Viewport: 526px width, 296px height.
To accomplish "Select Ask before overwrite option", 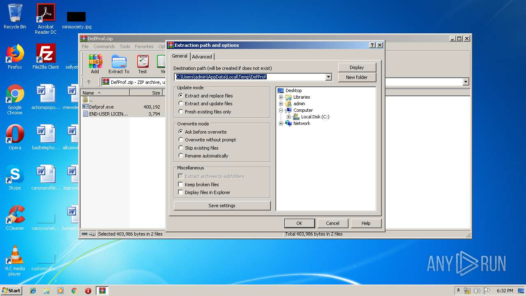I will 203,132.
